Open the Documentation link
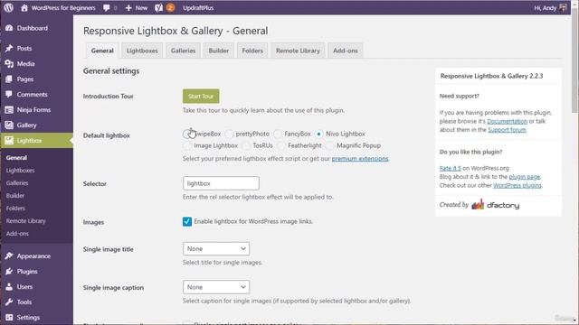Viewport: 579px width, 325px height. [x=507, y=121]
